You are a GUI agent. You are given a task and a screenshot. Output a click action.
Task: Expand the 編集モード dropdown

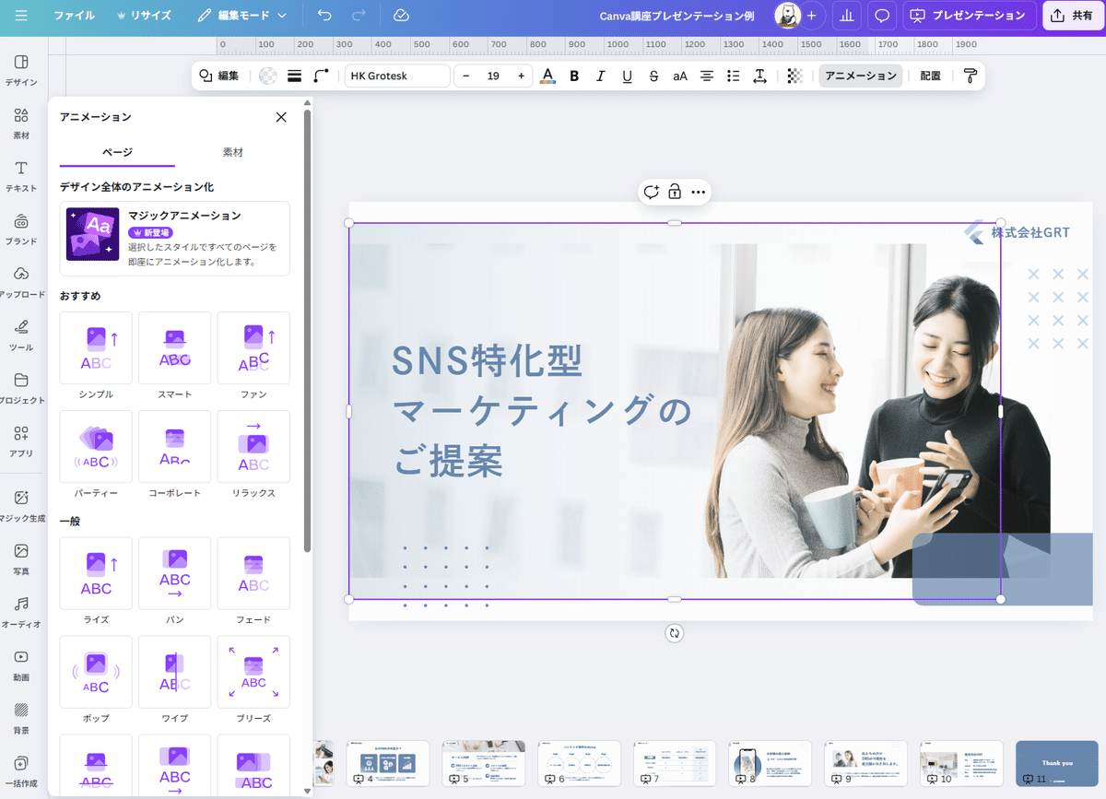(x=241, y=16)
